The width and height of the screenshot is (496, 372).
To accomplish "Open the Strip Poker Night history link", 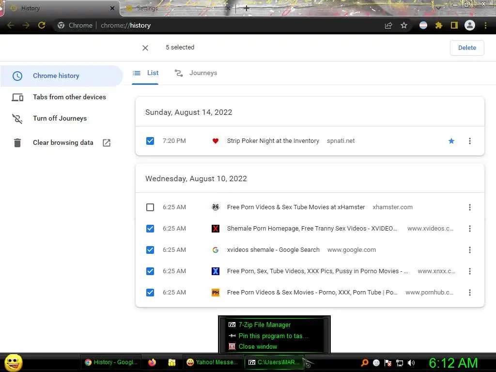I will [273, 141].
